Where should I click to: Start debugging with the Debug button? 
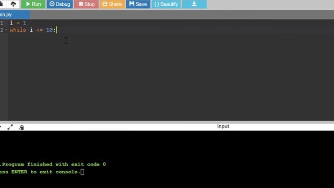tap(60, 4)
